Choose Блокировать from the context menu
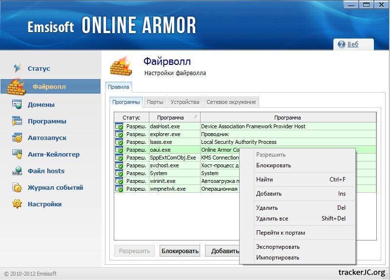Viewport: 390px width, 280px height. click(x=273, y=165)
